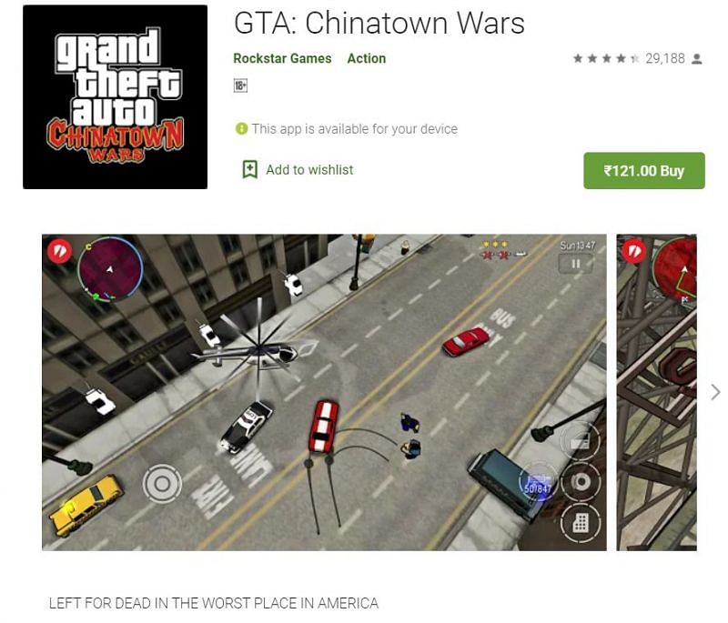Click the star rating display
Viewport: 728px width, 623px height.
click(606, 58)
